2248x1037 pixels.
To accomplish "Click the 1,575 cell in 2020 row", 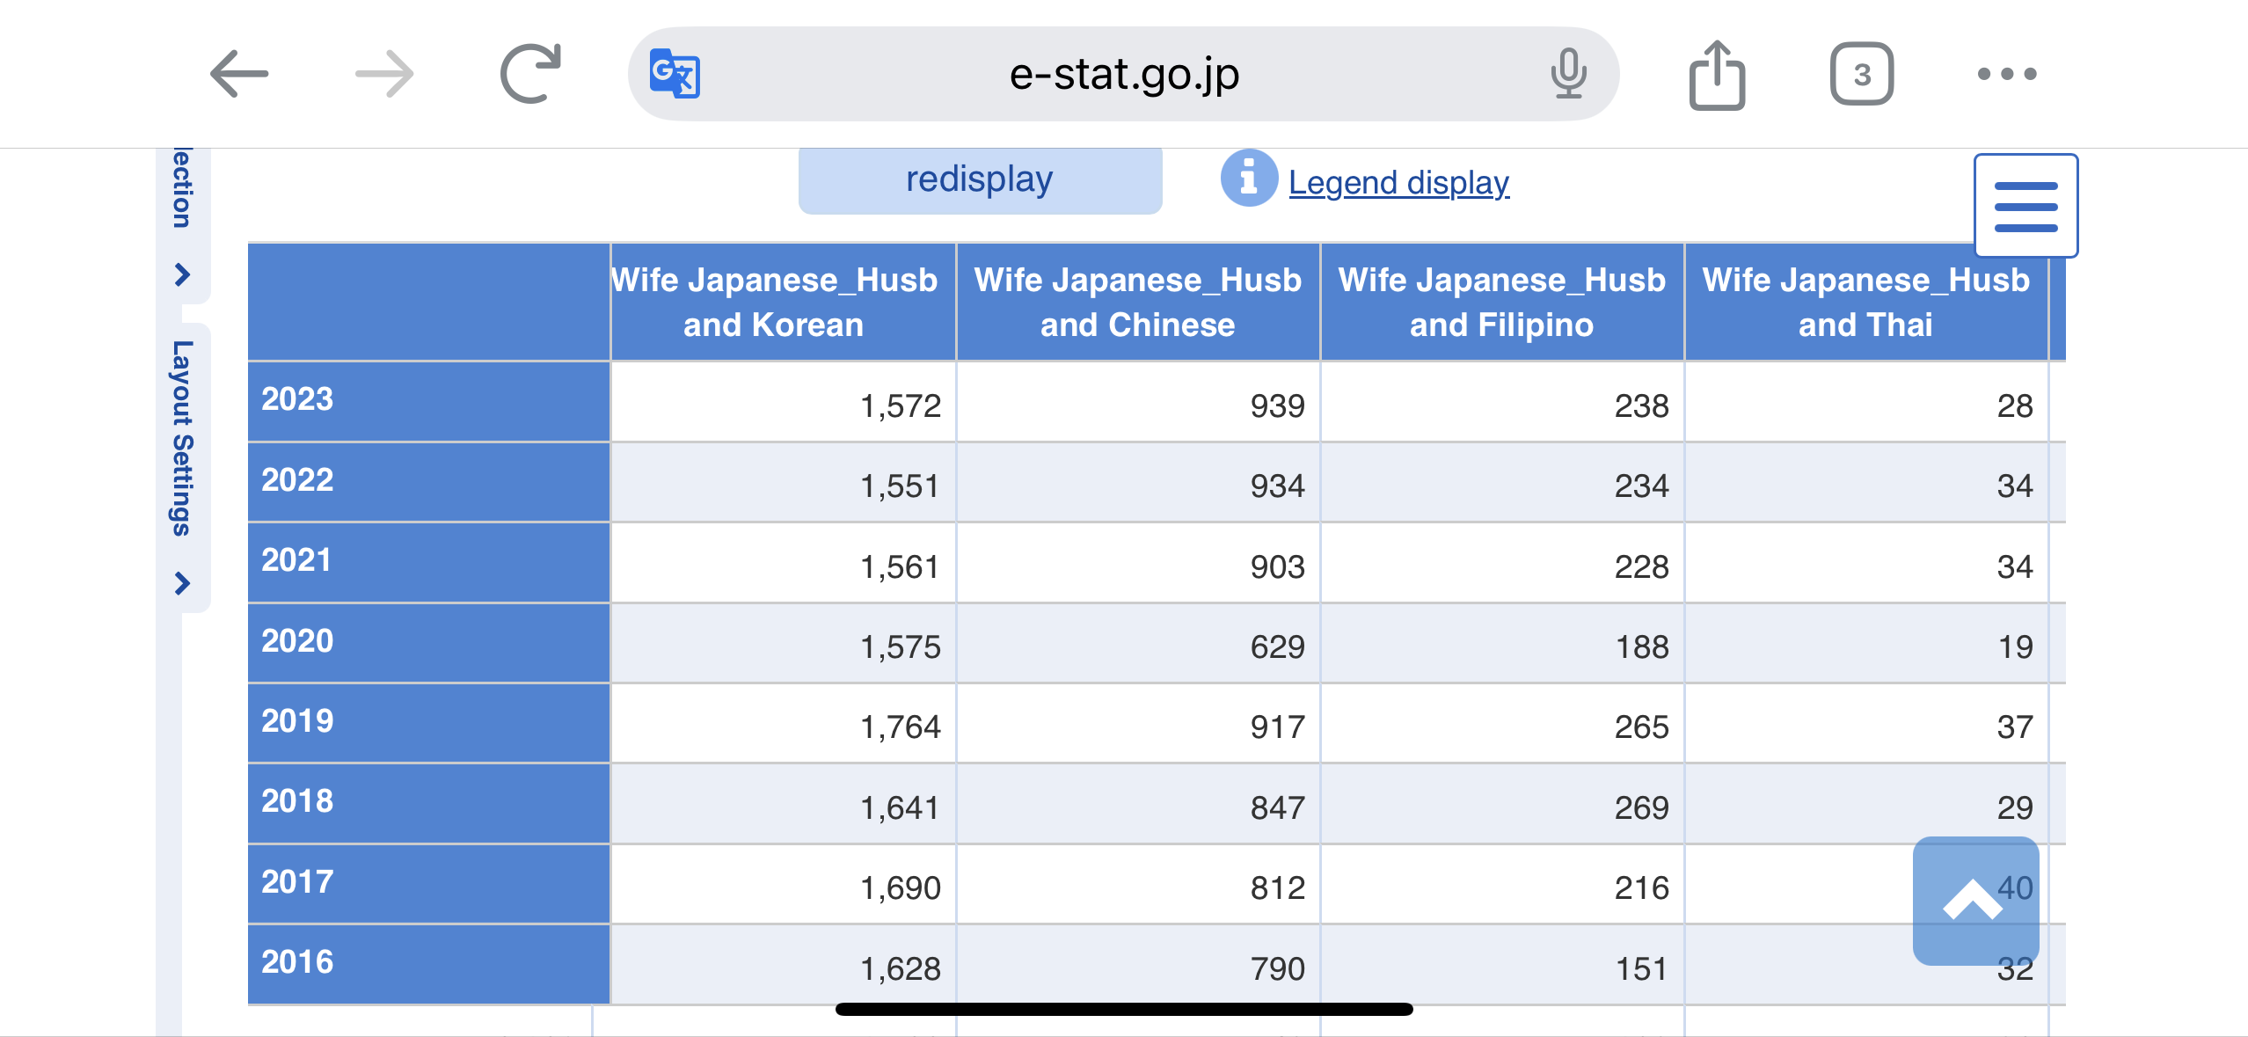I will (x=783, y=644).
